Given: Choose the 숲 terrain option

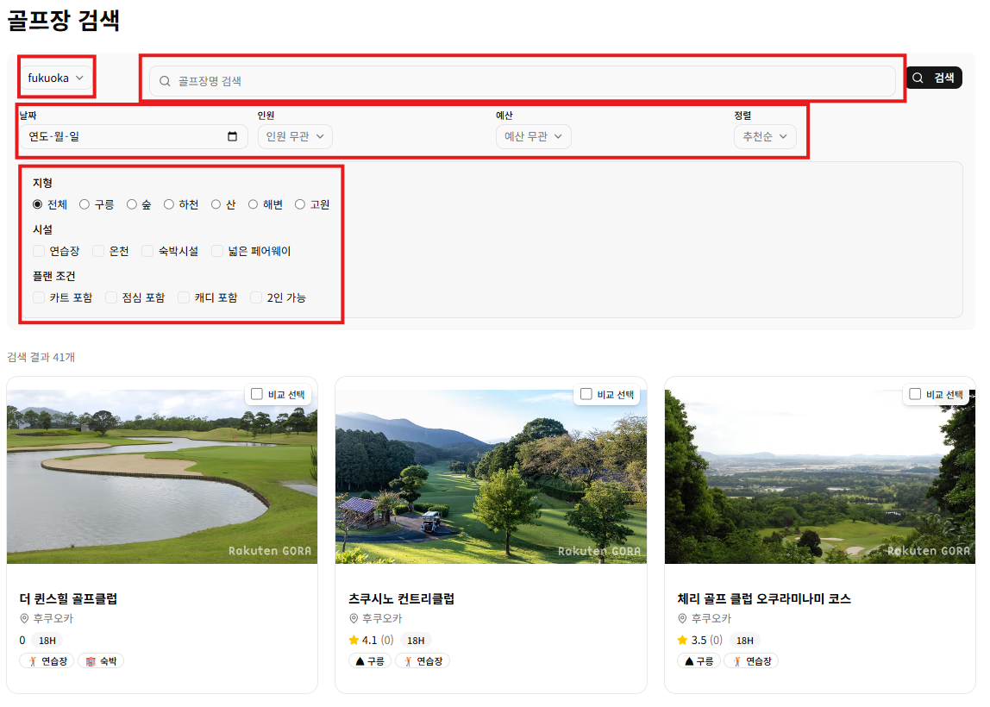Looking at the screenshot, I should click(132, 204).
